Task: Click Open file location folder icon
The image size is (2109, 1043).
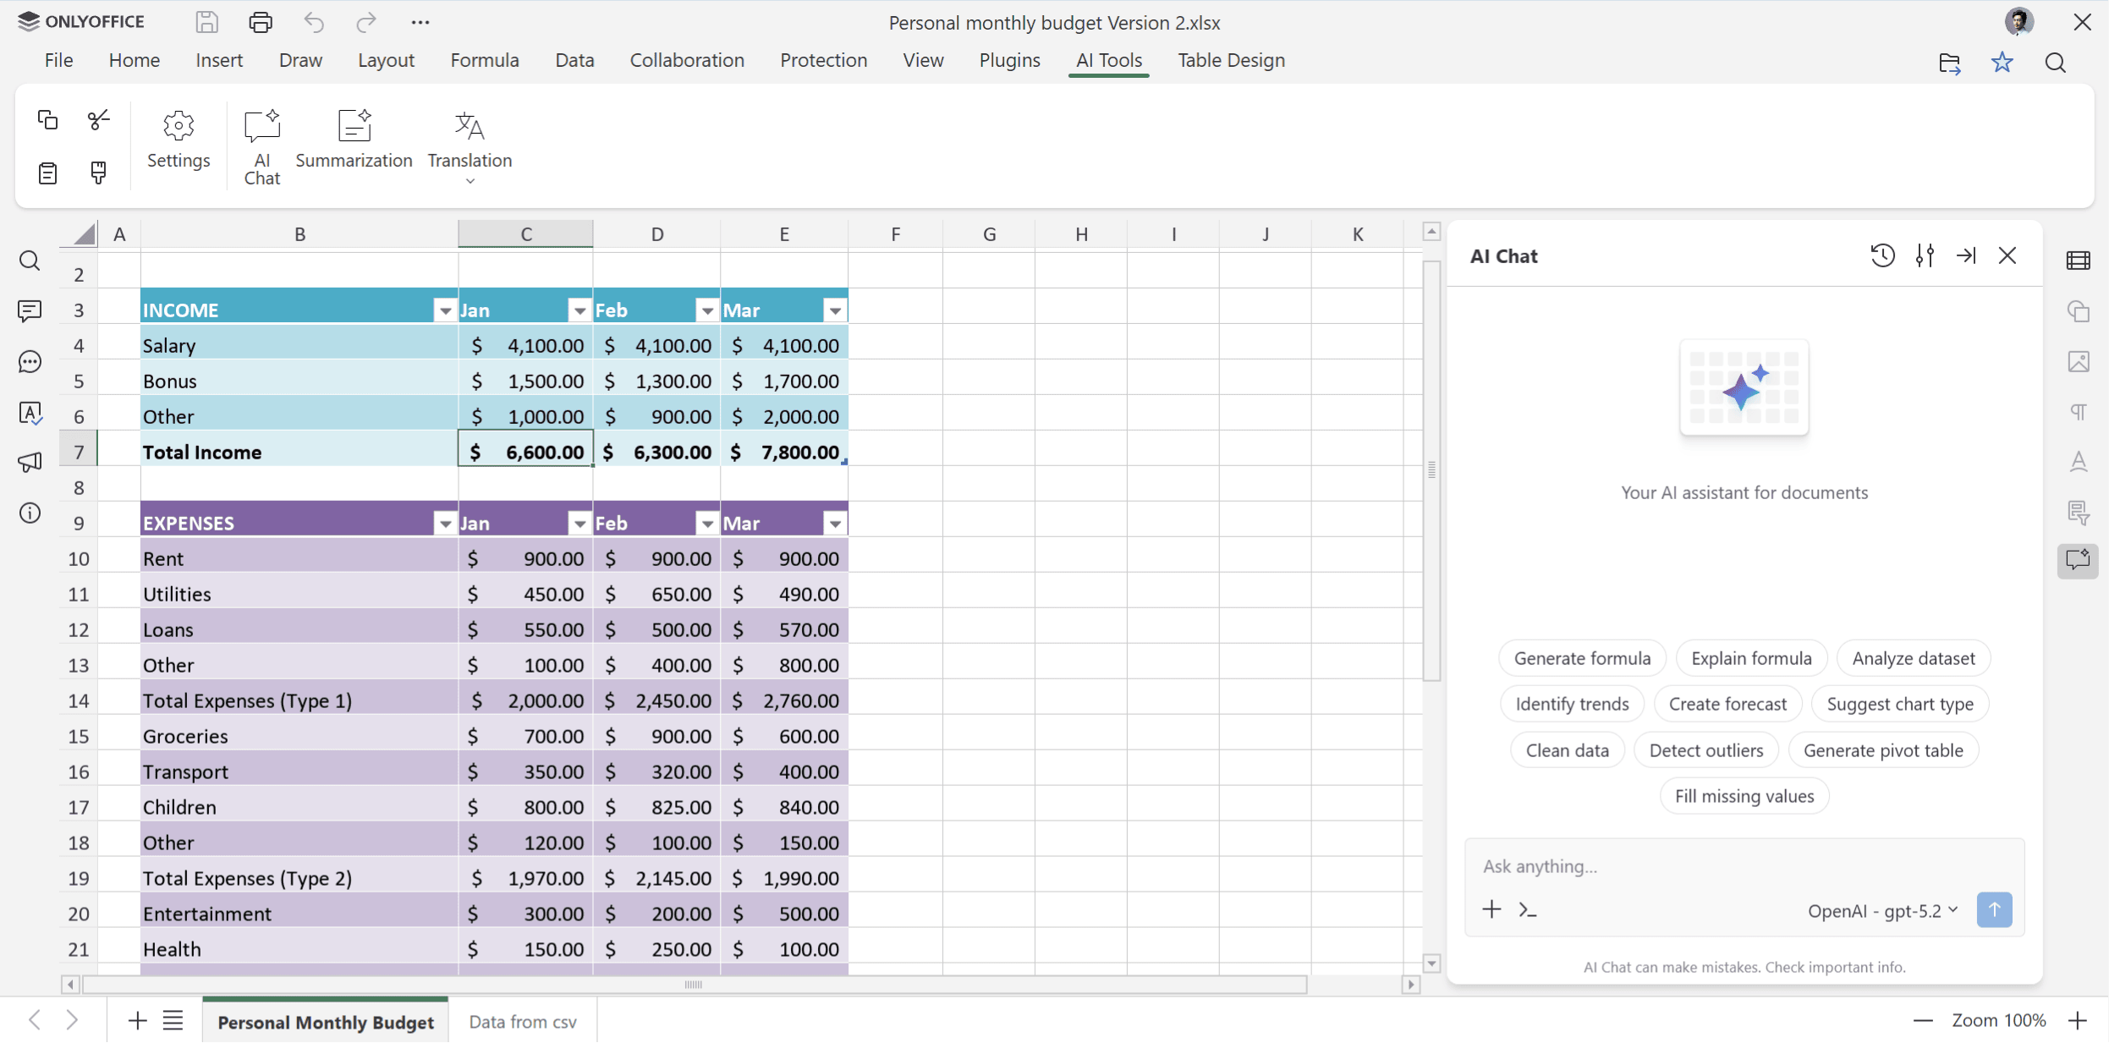Action: [x=1949, y=63]
